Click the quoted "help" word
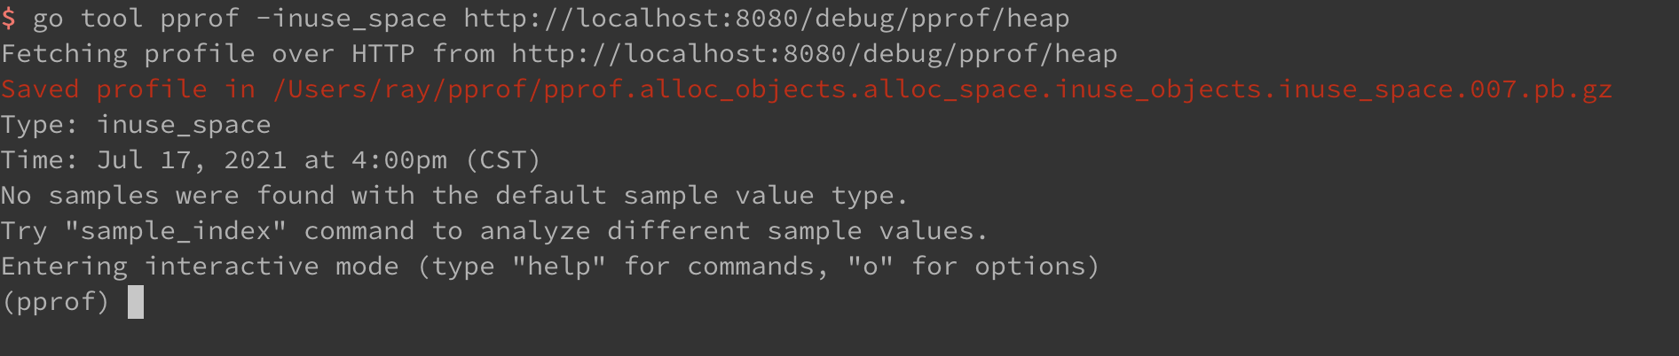 click(559, 267)
